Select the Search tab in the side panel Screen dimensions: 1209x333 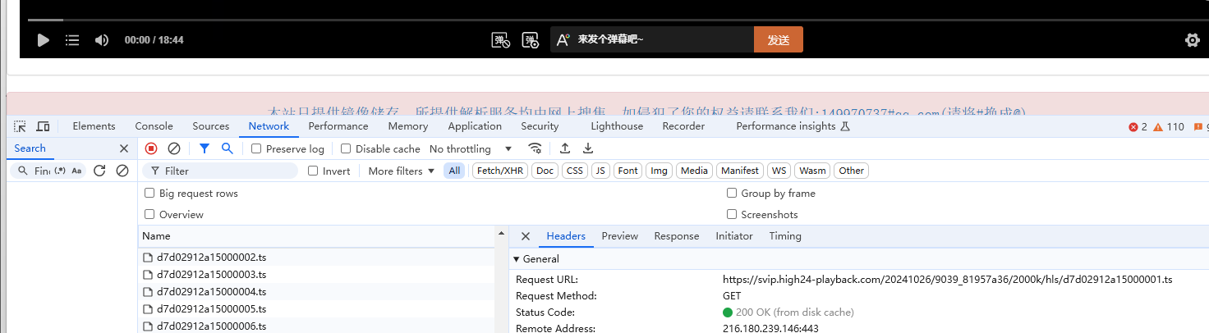tap(30, 148)
